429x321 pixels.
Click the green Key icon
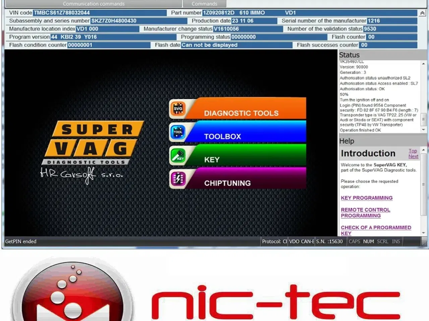click(178, 155)
